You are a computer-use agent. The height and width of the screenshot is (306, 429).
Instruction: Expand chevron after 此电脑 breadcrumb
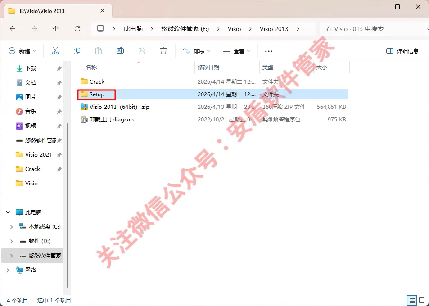pyautogui.click(x=152, y=29)
